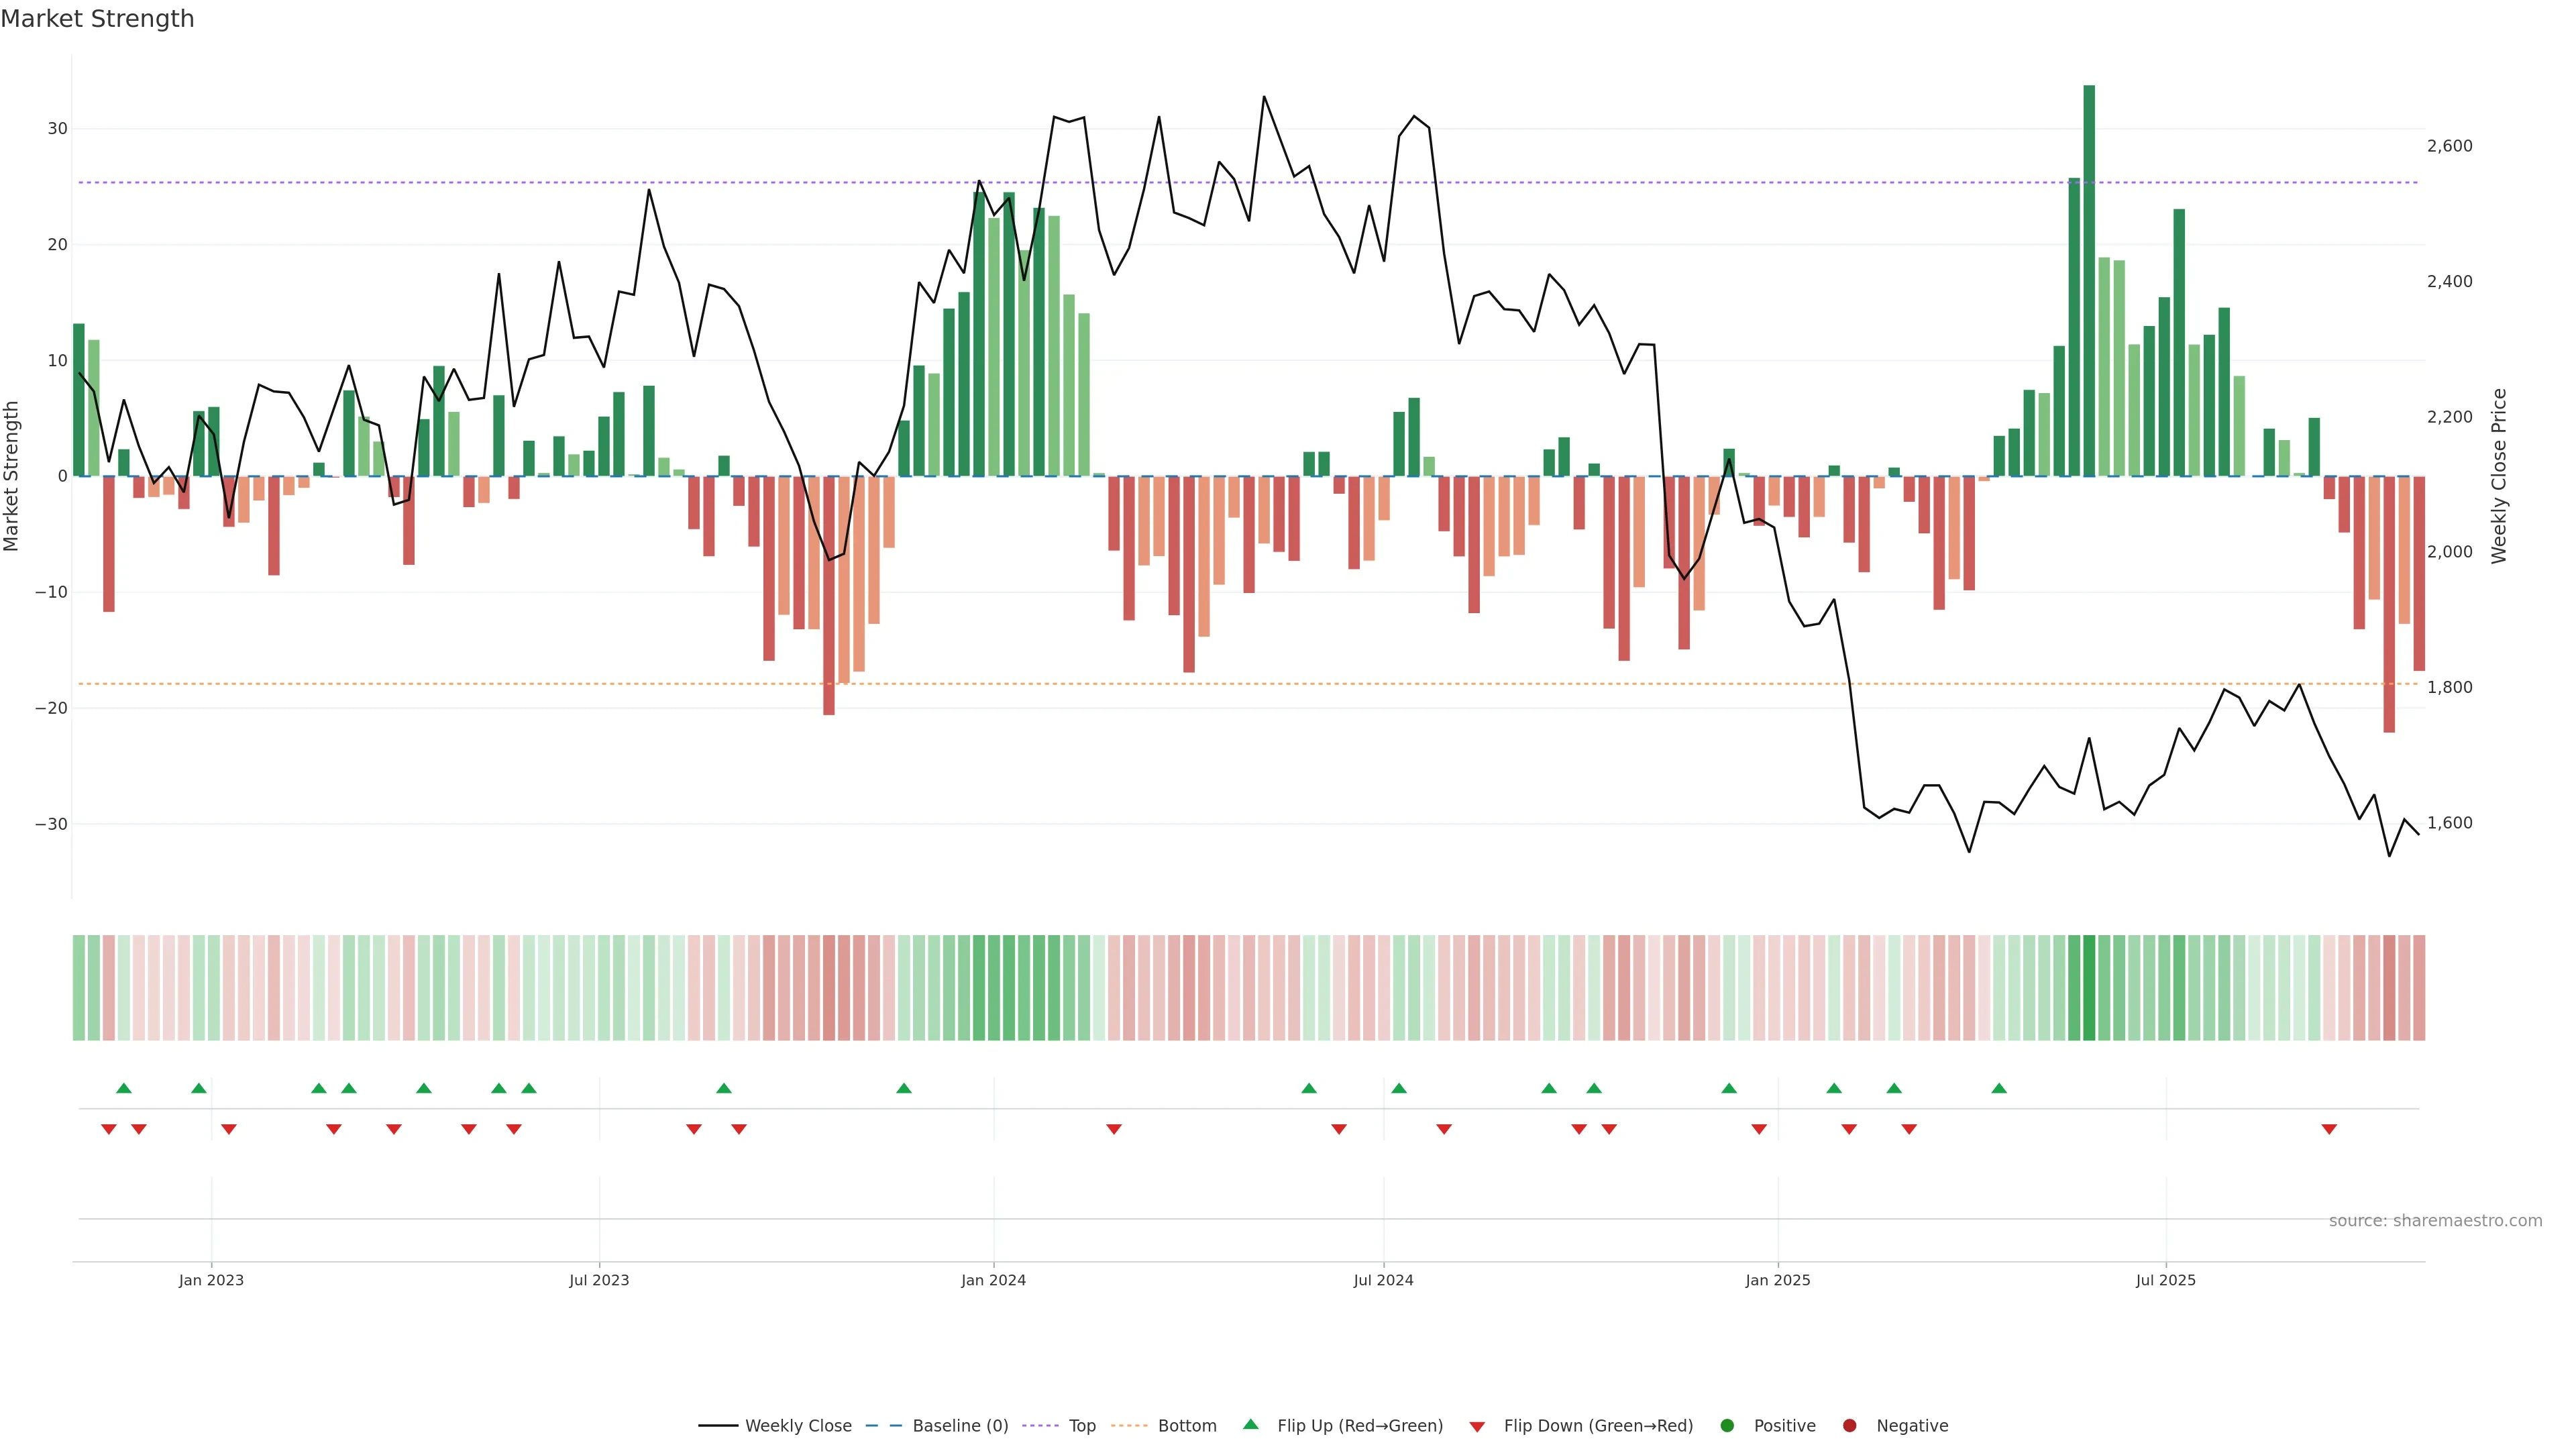This screenshot has height=1449, width=2576.
Task: Click the blue dashed Baseline legend symbol
Action: click(883, 1425)
